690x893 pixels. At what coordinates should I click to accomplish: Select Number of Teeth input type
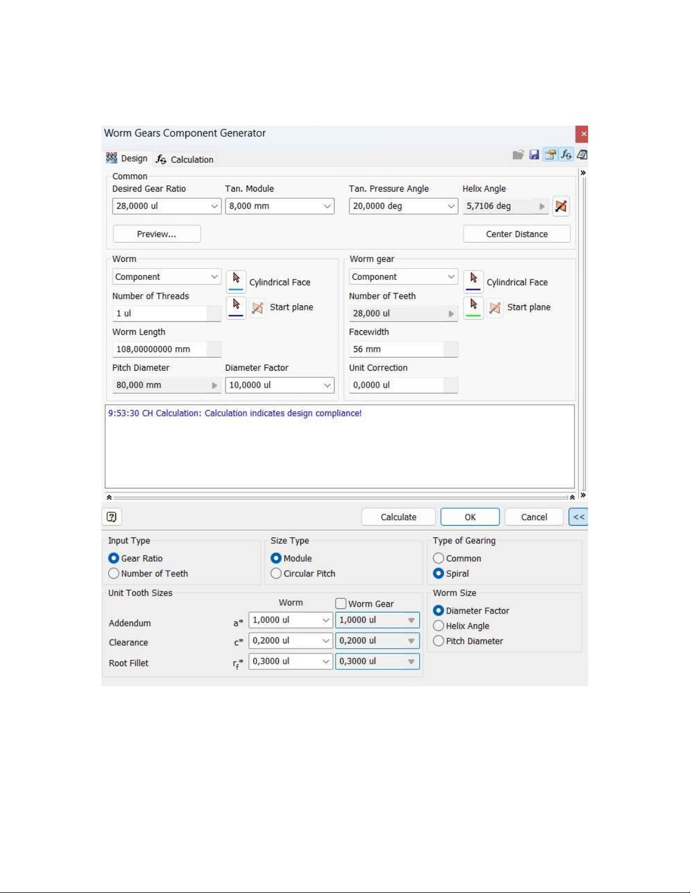point(114,574)
